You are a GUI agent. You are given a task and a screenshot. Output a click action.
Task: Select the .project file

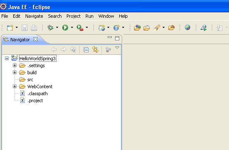(x=35, y=101)
